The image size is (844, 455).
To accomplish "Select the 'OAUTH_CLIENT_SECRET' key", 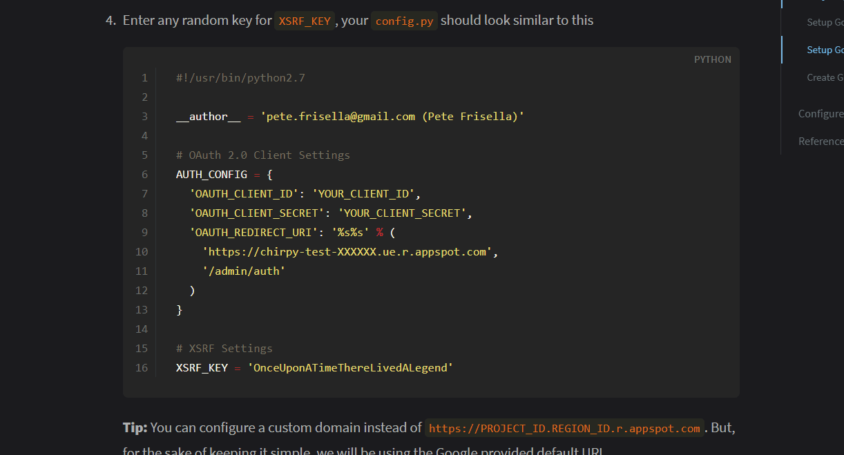I will (x=257, y=213).
